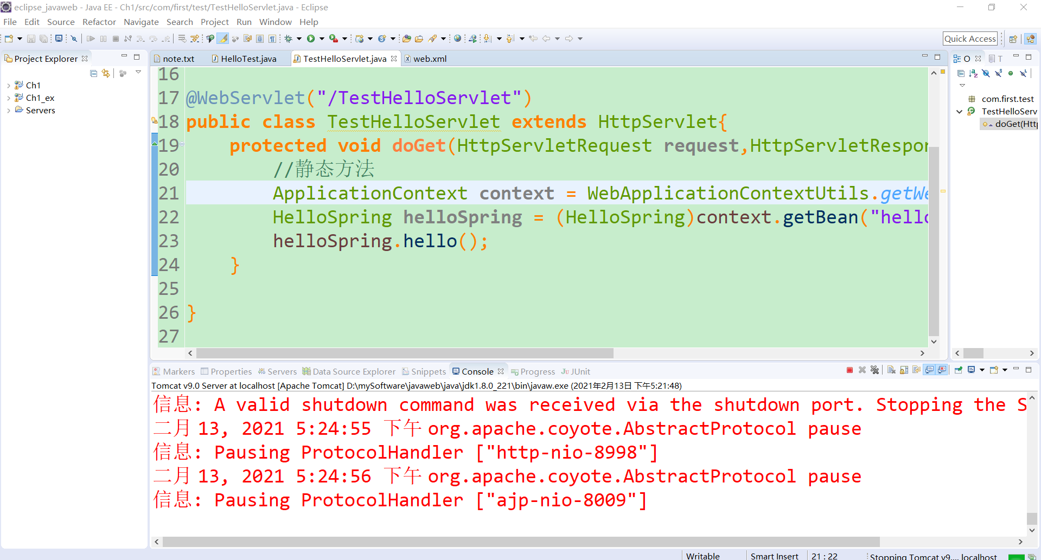
Task: Pin the Console view
Action: [x=958, y=370]
